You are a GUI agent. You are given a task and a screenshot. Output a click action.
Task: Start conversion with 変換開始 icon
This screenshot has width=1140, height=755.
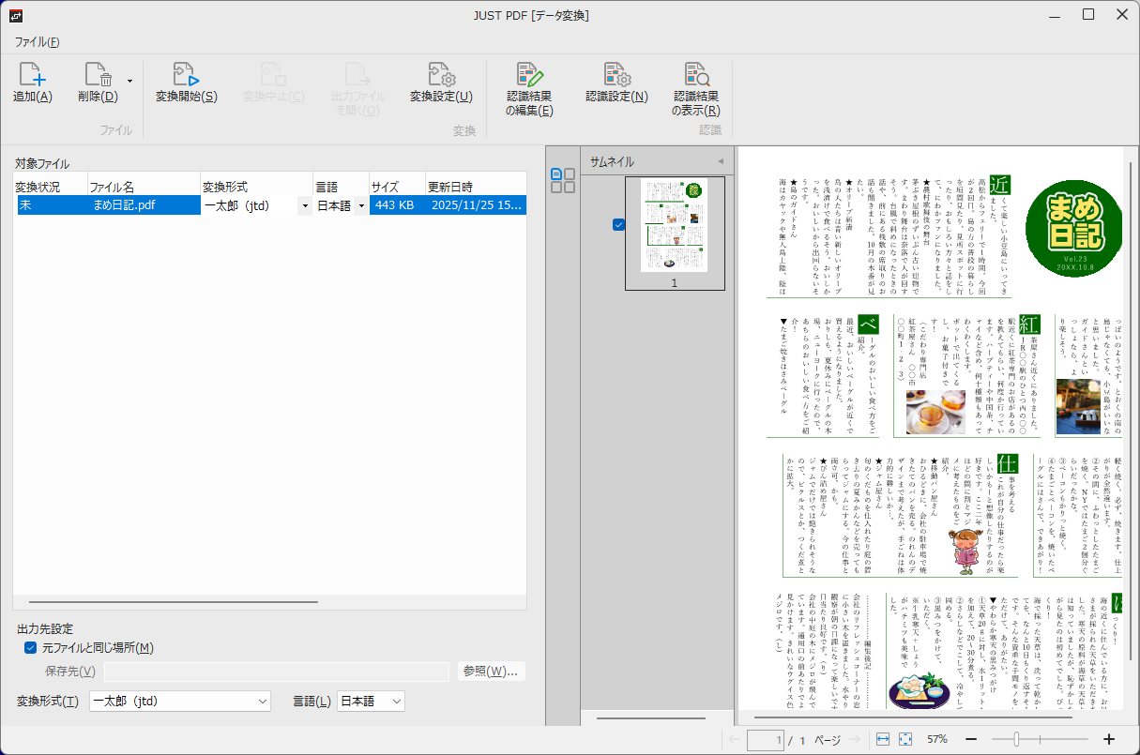(x=186, y=76)
